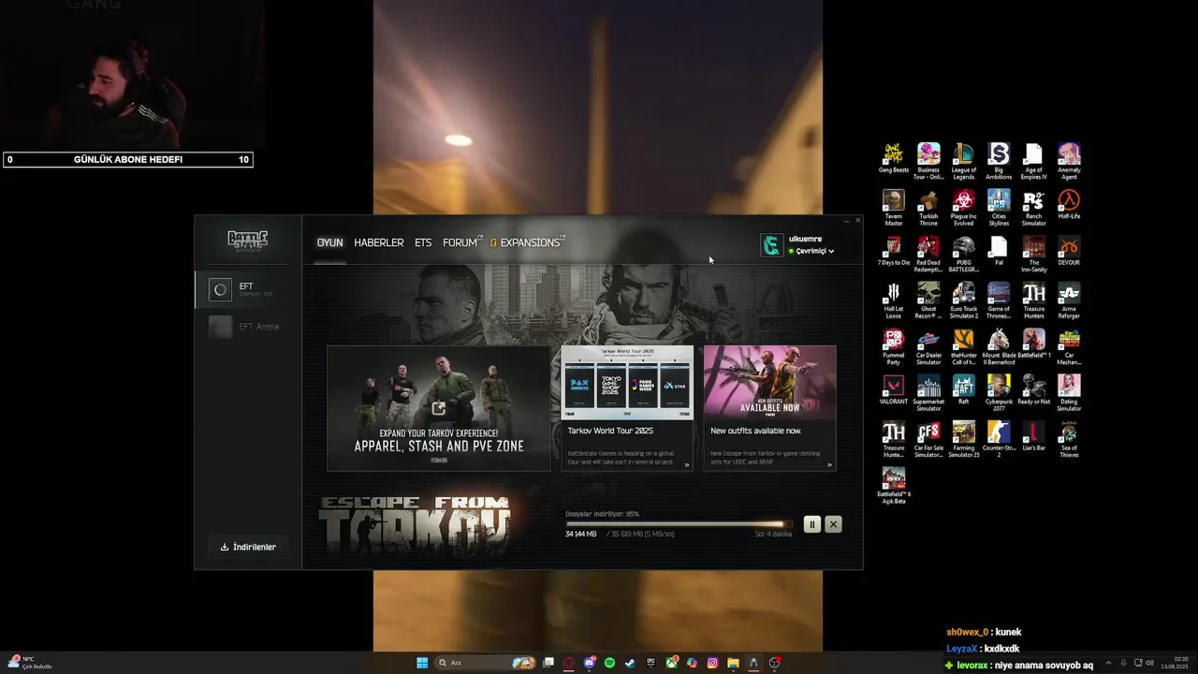
Task: Select the Farming Simulator 25 icon
Action: click(x=963, y=438)
